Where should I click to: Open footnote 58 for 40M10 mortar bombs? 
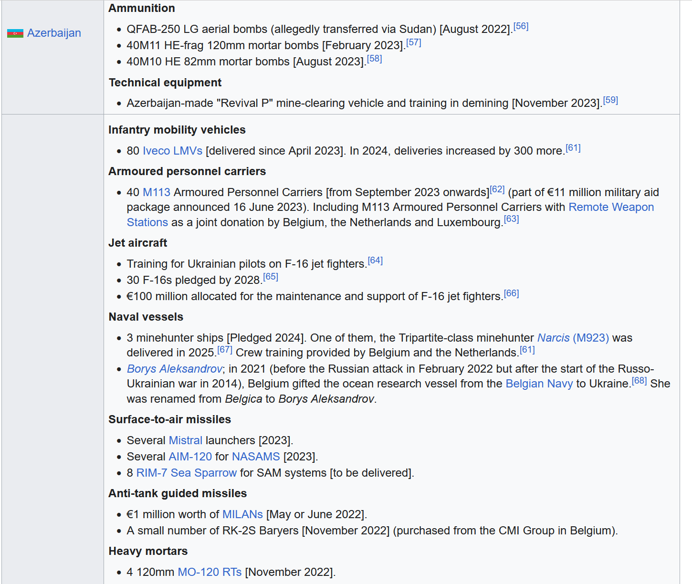375,59
